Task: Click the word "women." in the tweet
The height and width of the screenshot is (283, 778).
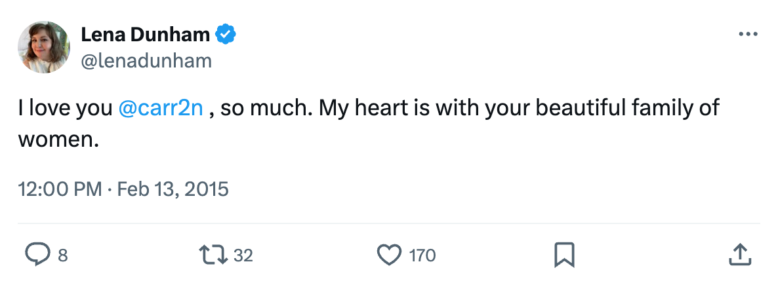Action: pos(58,140)
